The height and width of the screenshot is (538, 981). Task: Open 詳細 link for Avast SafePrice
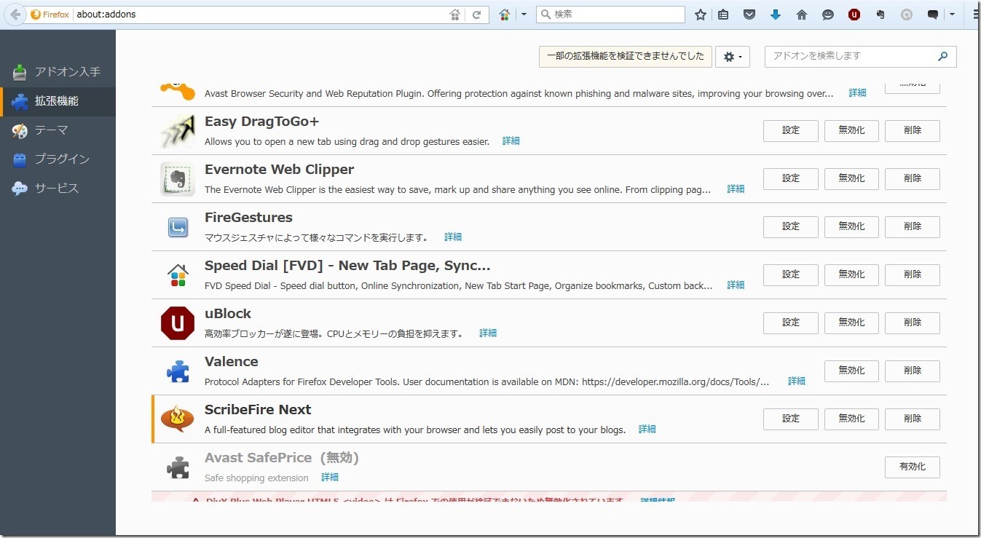click(x=330, y=478)
